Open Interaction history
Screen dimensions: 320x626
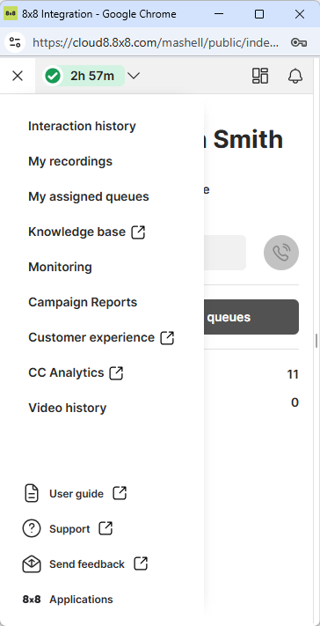click(x=82, y=126)
